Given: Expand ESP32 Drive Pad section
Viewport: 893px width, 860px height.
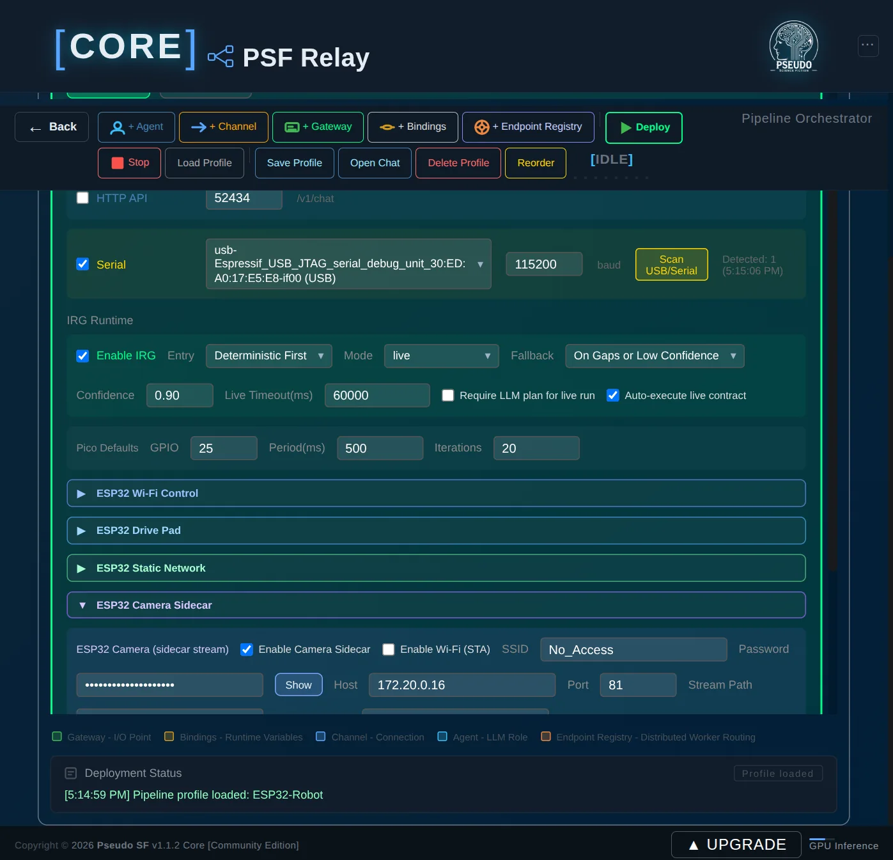Looking at the screenshot, I should (x=436, y=531).
